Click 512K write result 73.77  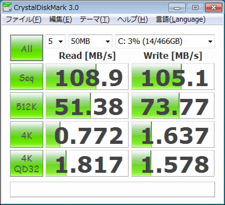coord(173,106)
